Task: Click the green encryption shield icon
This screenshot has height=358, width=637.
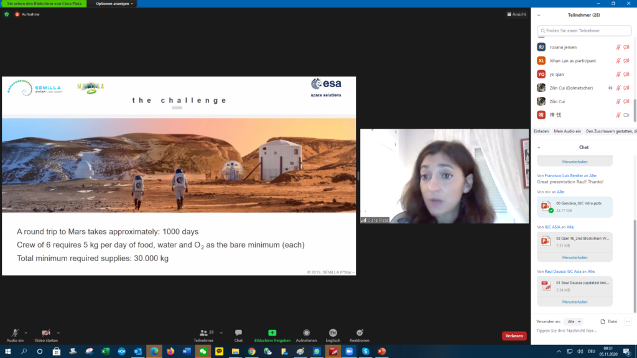Action: pyautogui.click(x=7, y=14)
